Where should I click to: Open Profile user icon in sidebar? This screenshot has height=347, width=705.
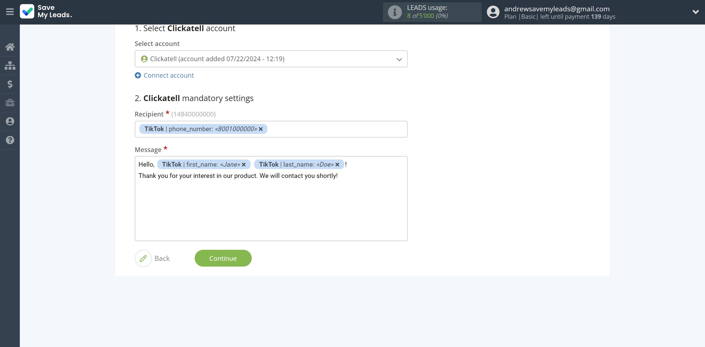click(10, 121)
